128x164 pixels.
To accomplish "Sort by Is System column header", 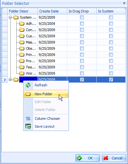I will coord(111,11).
